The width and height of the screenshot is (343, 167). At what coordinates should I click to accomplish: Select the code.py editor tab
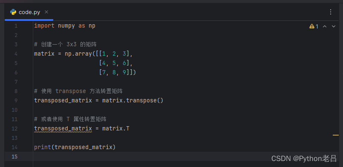(x=29, y=12)
